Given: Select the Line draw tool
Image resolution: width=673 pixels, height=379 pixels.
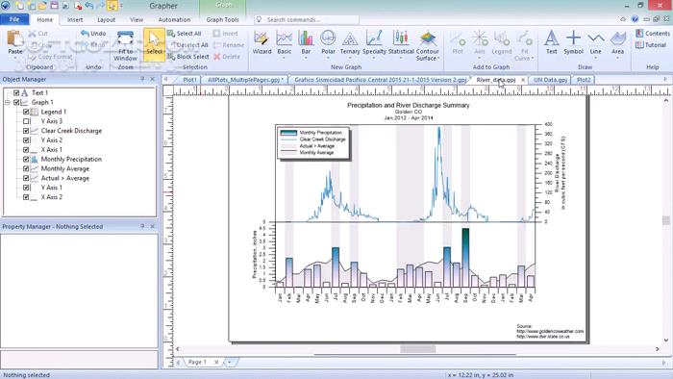Looking at the screenshot, I should 596,42.
